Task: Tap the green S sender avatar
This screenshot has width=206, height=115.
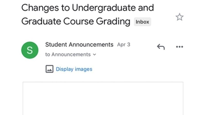Action: tap(30, 50)
